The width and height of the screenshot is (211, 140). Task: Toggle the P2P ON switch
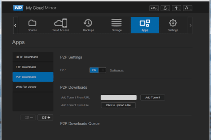tap(98, 70)
